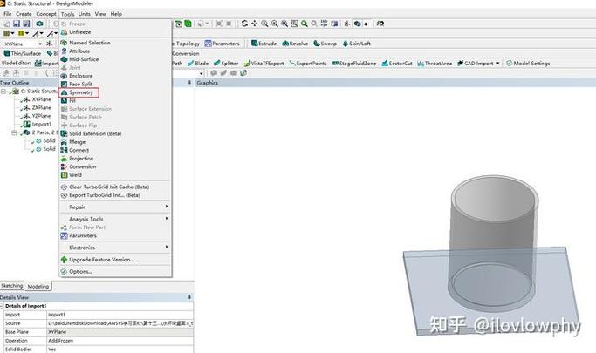Viewport: 596px width, 353px height.
Task: Click the Look At plane icon
Action: [380, 24]
